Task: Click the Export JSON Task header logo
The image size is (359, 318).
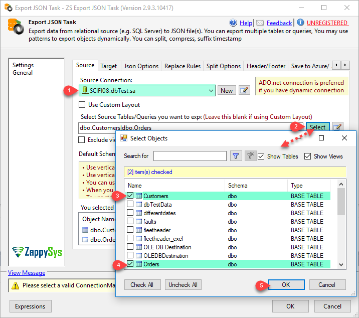Action: pos(16,27)
